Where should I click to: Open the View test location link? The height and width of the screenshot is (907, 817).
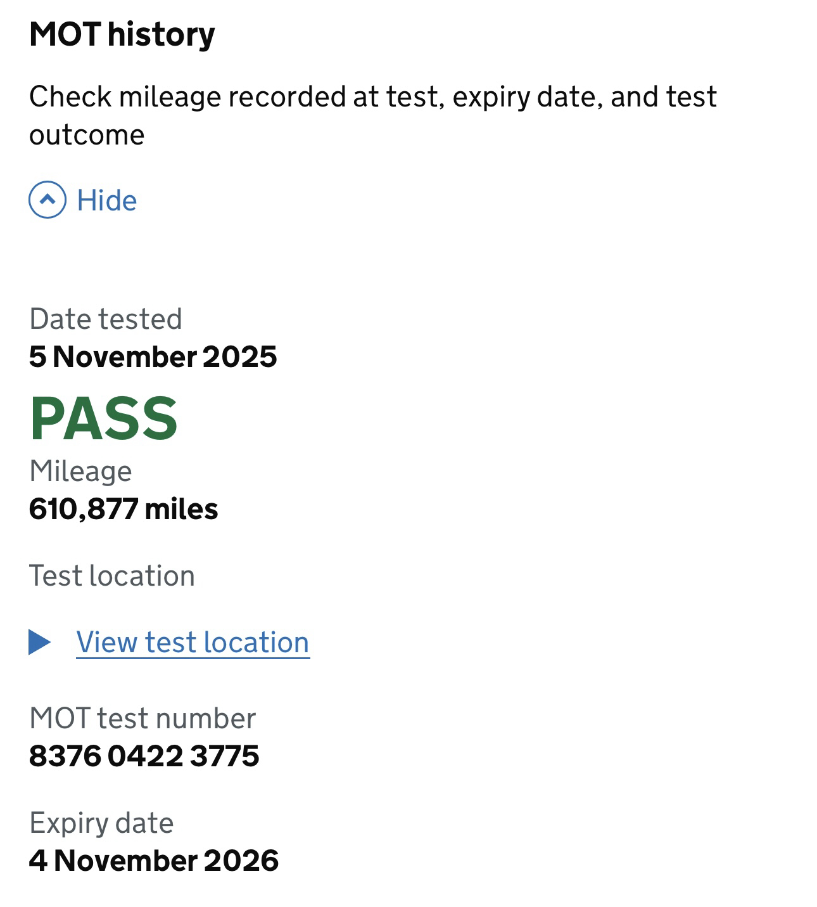click(x=193, y=642)
